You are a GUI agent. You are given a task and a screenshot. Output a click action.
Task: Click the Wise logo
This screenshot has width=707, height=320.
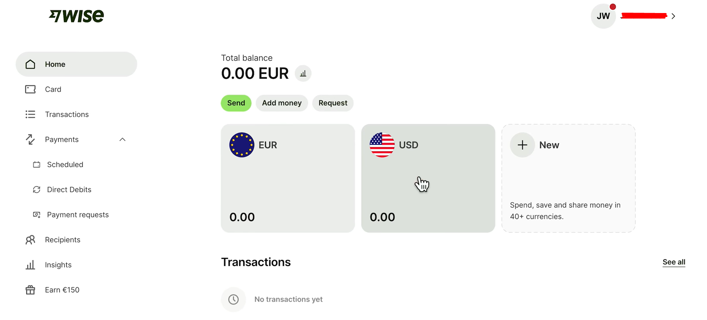coord(76,16)
